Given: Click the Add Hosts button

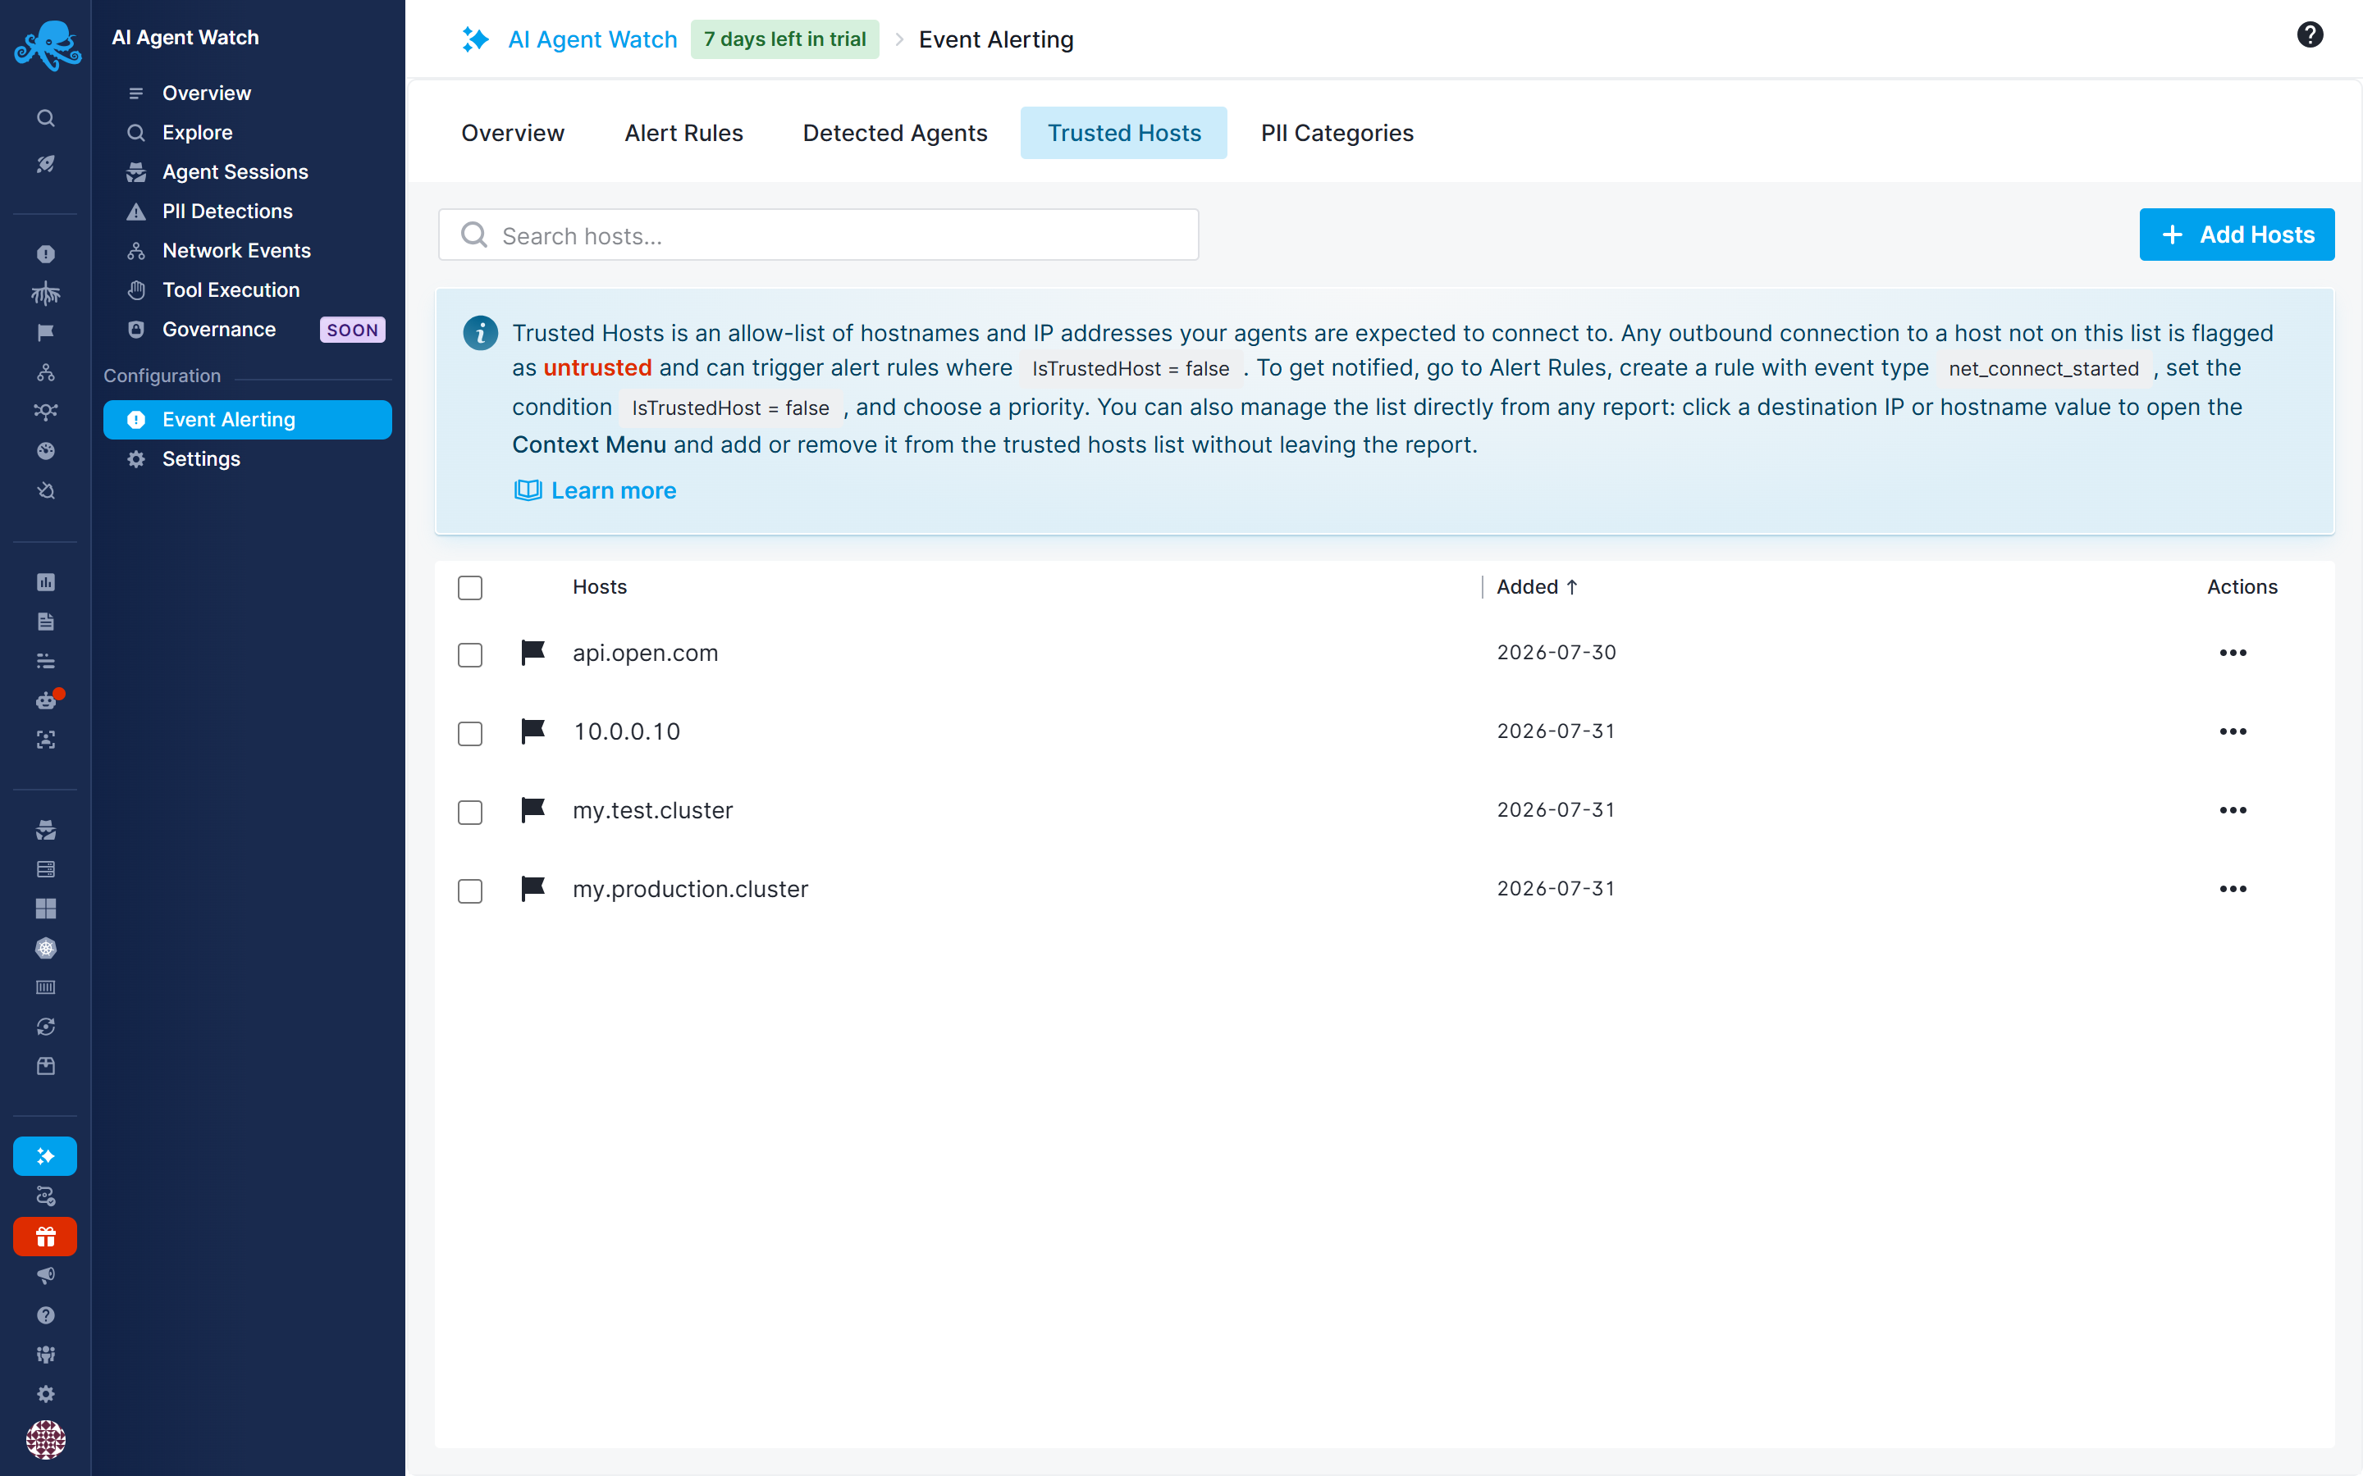Looking at the screenshot, I should pos(2236,235).
